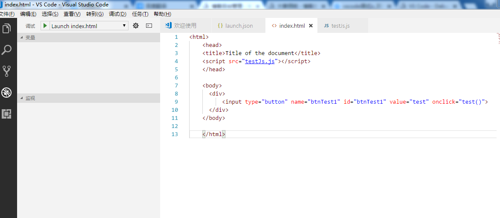Click the welcome tab's VS Code logo
Viewport: 500px width, 218px height.
click(169, 26)
